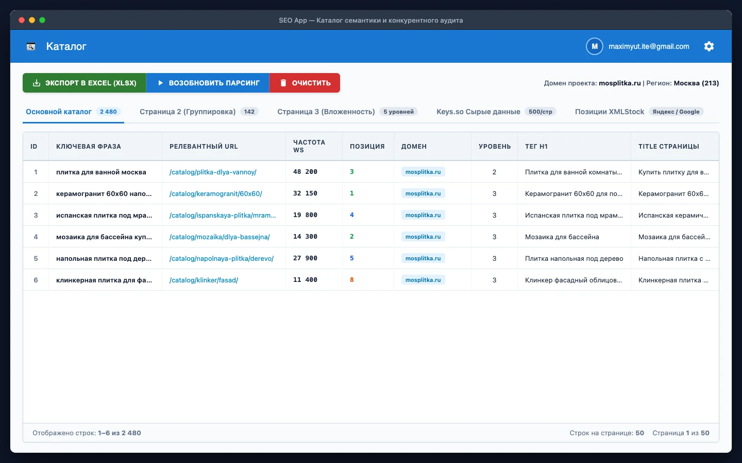Open the /catalog/klinker/fasad/ link
The height and width of the screenshot is (463, 742).
point(204,280)
